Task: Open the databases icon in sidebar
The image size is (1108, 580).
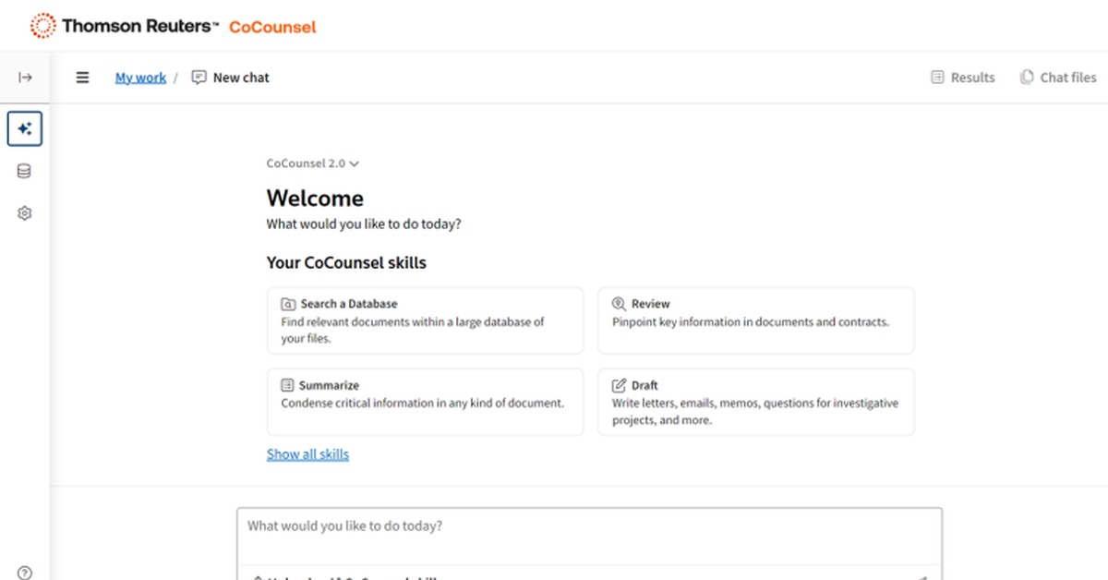Action: pos(25,171)
